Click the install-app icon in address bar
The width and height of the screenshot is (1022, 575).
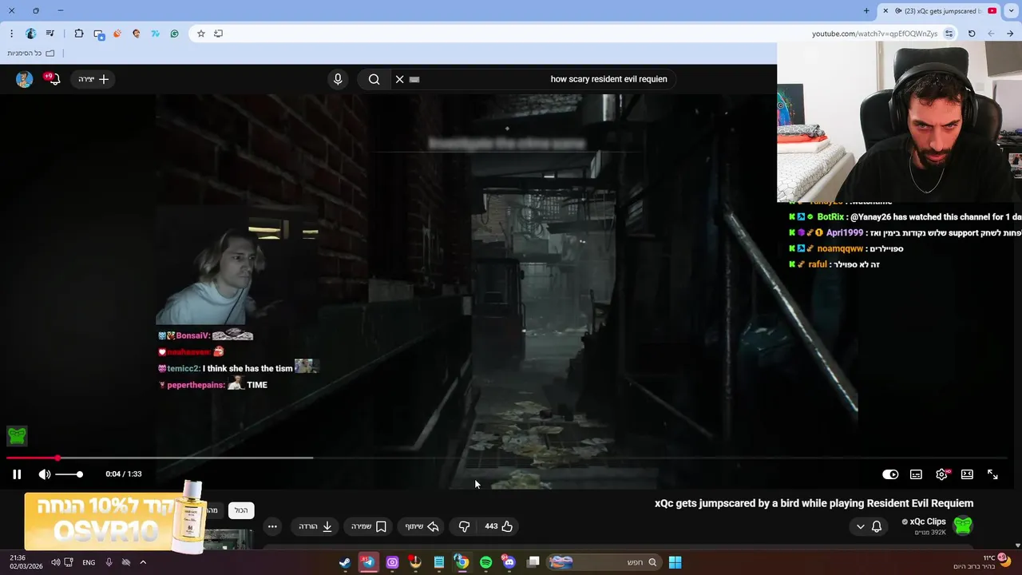218,34
